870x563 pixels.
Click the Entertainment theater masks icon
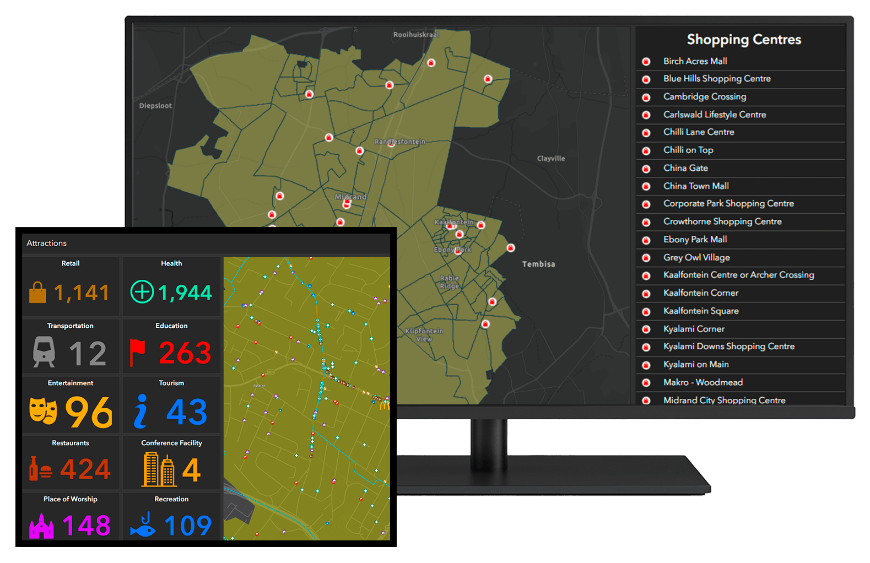[44, 411]
